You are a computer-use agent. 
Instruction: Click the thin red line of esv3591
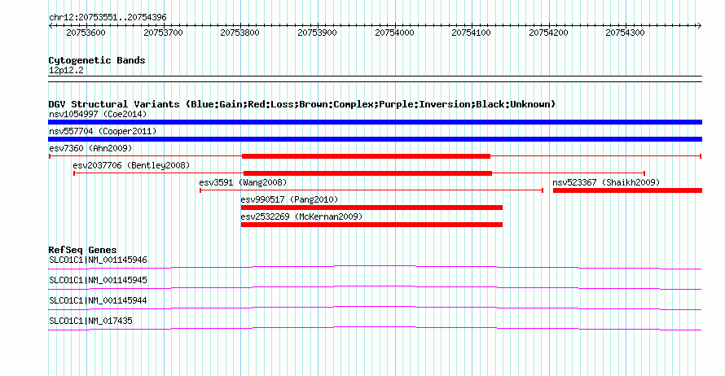click(x=371, y=190)
